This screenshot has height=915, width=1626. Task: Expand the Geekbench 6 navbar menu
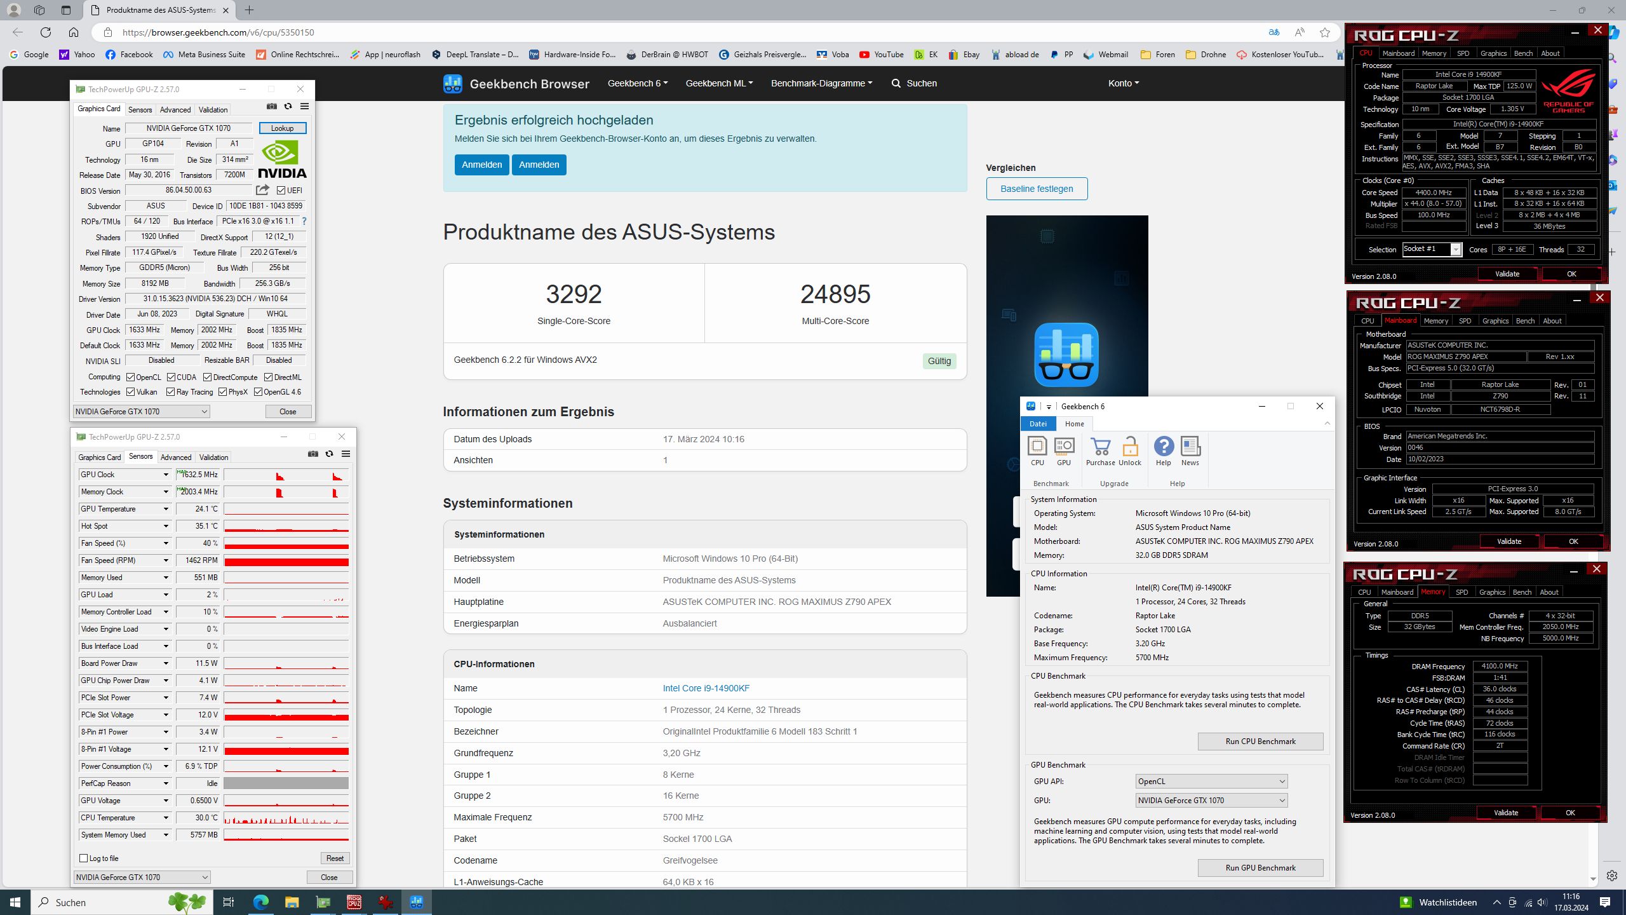pyautogui.click(x=637, y=83)
